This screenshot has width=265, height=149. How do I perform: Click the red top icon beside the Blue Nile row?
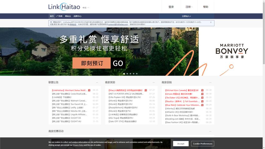202,105
